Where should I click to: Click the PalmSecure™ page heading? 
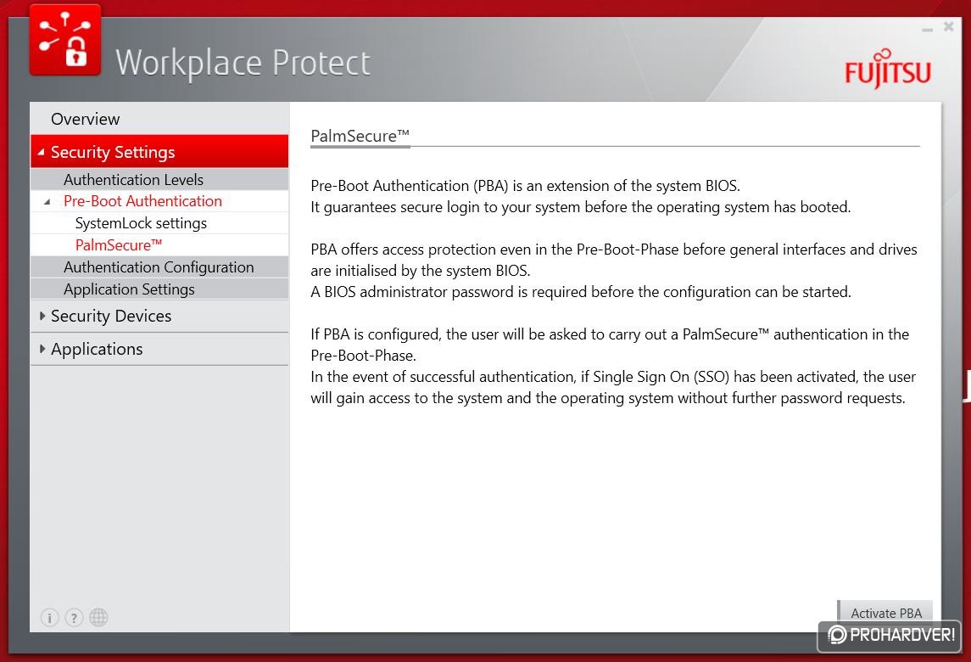point(360,136)
